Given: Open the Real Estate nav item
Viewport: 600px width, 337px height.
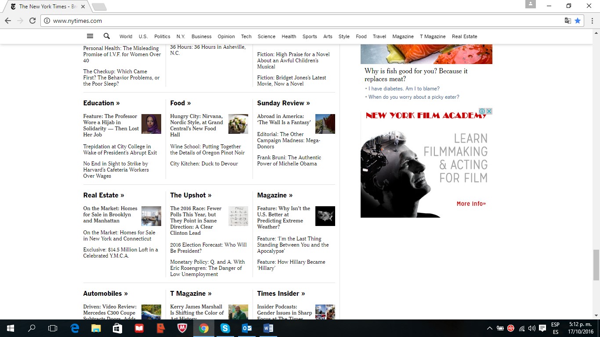Looking at the screenshot, I should 464,36.
